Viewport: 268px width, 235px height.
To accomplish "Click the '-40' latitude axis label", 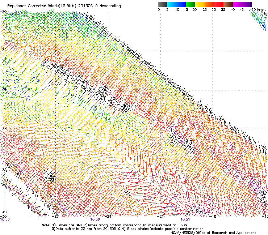I will [3, 212].
